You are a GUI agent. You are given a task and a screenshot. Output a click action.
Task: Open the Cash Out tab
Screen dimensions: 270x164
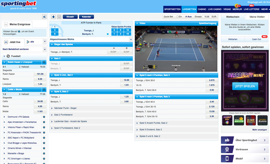[256, 39]
